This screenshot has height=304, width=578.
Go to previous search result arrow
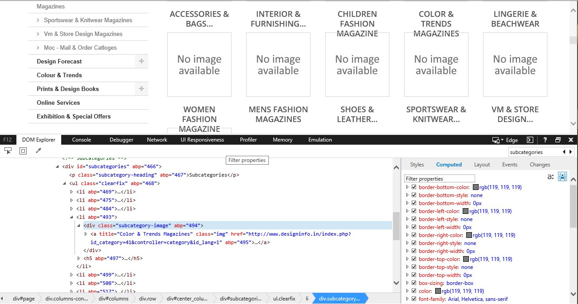pos(564,152)
